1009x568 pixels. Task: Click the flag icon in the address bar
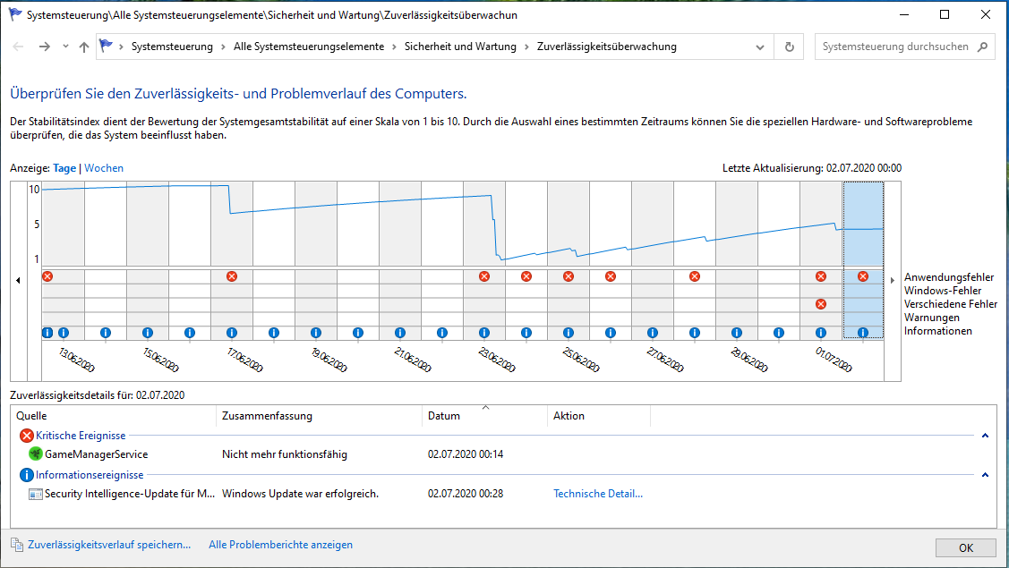106,46
